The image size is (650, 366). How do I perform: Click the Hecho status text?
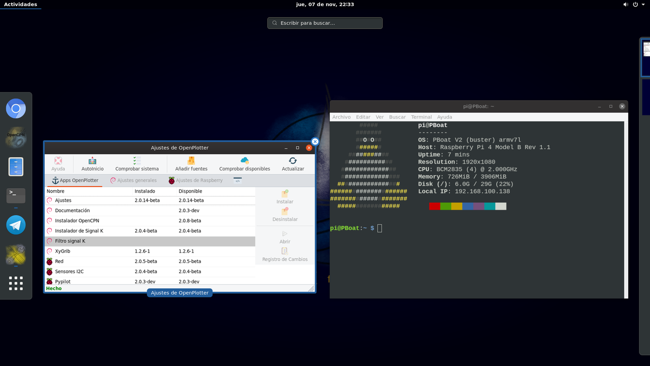54,288
